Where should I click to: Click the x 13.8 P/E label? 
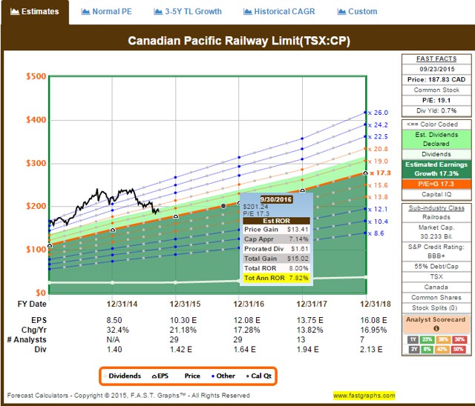(378, 197)
